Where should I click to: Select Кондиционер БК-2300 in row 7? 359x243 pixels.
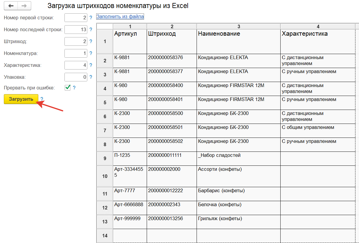click(x=239, y=131)
